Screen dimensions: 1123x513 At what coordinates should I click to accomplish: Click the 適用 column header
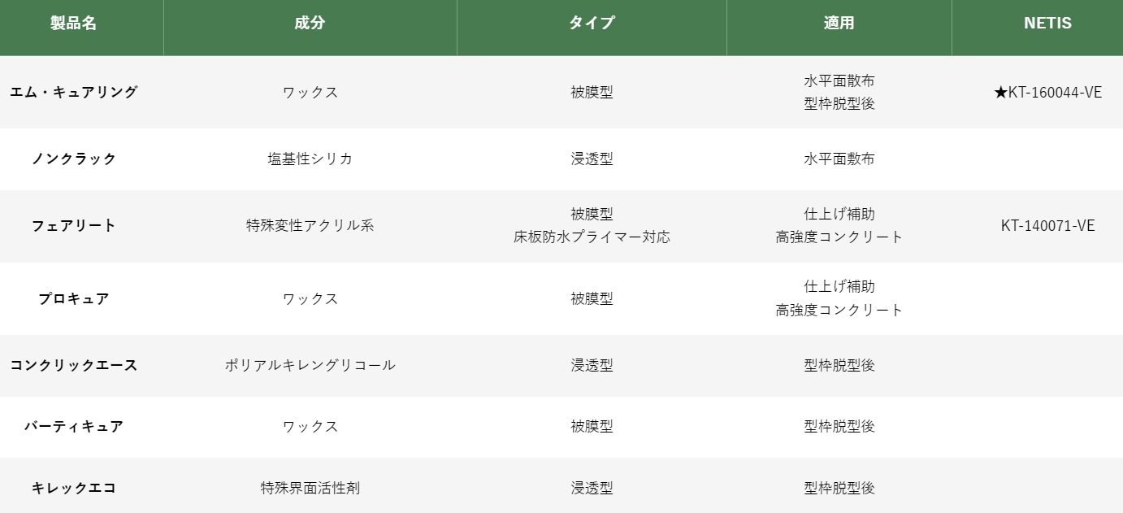click(839, 24)
